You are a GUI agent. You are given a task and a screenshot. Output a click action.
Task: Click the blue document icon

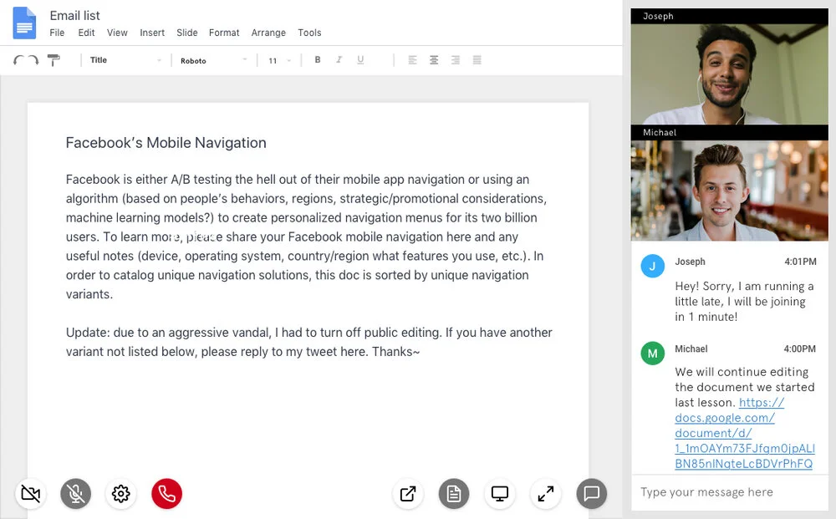pyautogui.click(x=24, y=23)
